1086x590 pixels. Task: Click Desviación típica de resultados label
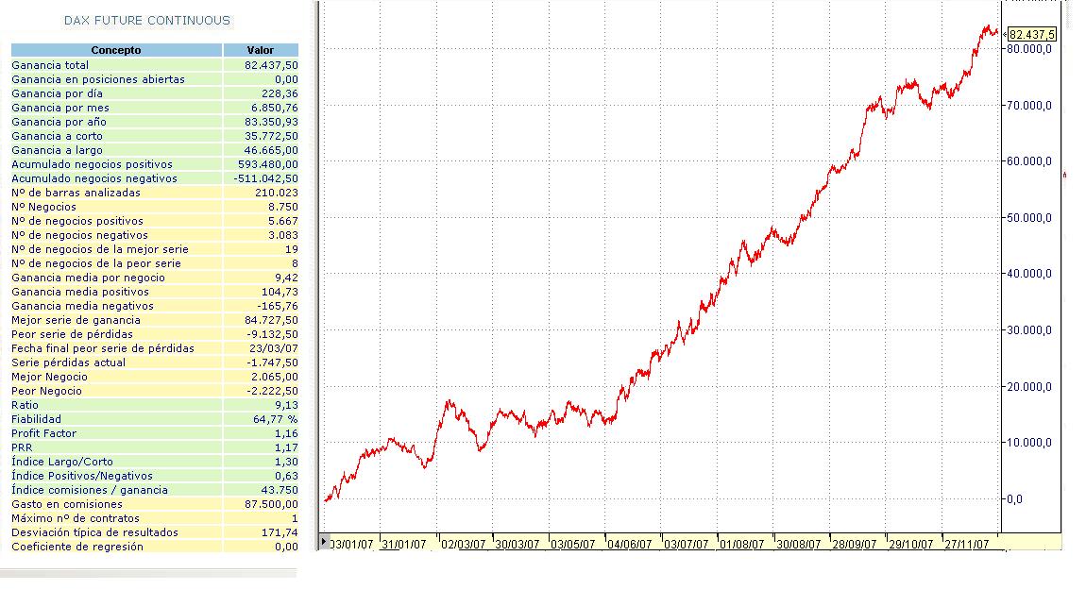coord(94,532)
